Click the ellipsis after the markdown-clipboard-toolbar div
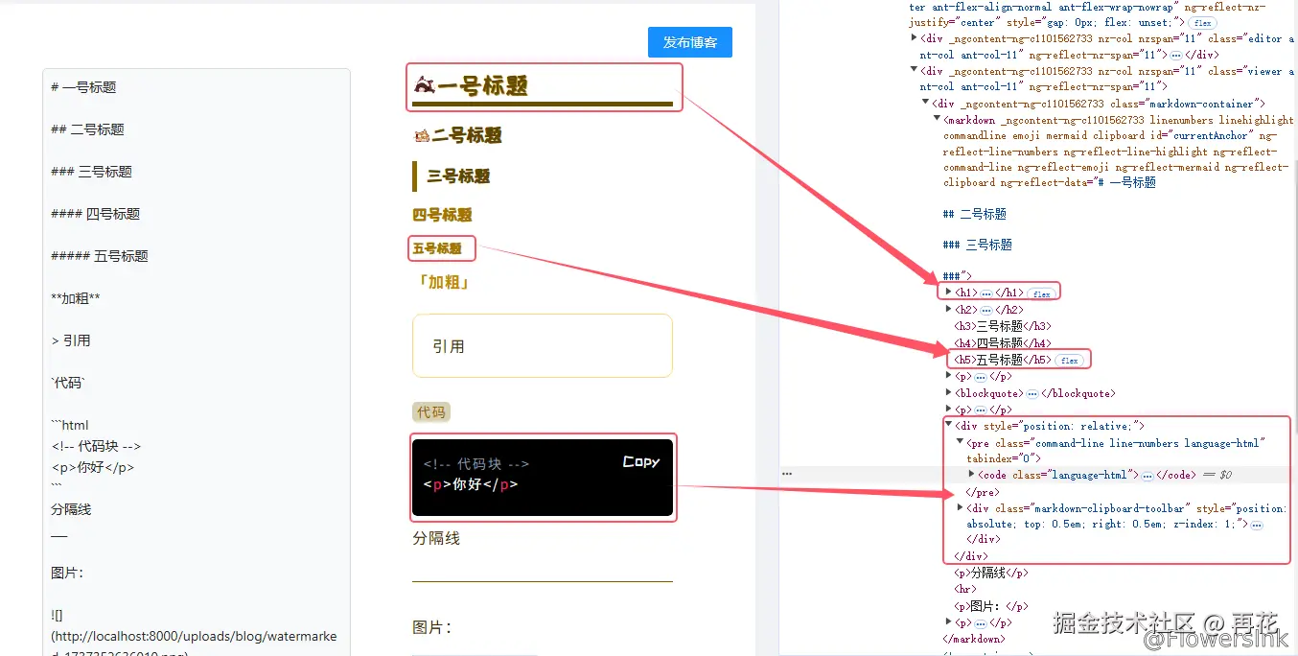 tap(1256, 525)
